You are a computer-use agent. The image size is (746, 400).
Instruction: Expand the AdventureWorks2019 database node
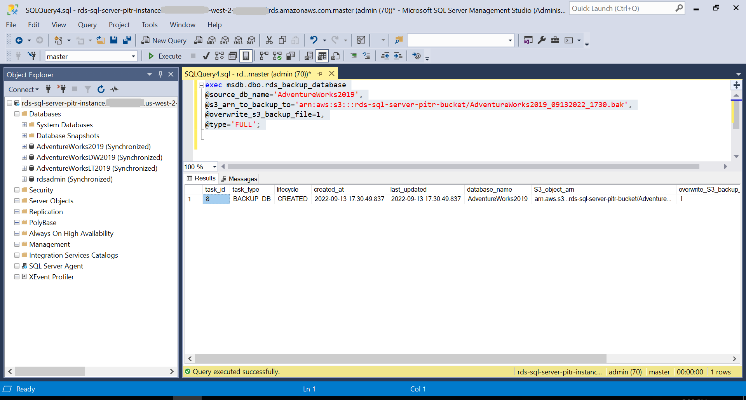(x=24, y=147)
